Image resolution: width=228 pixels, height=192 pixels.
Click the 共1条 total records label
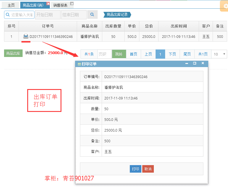click(89, 54)
